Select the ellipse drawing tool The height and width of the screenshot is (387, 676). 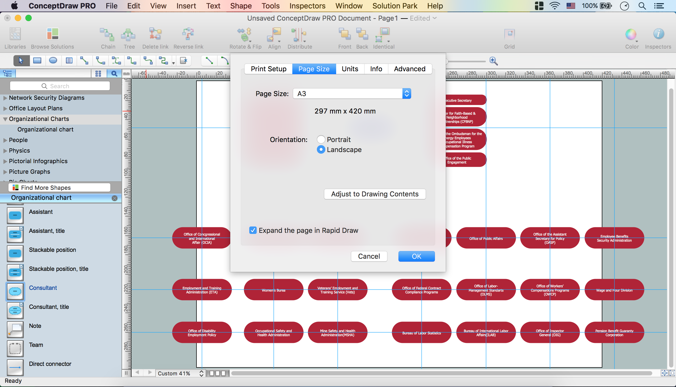53,61
